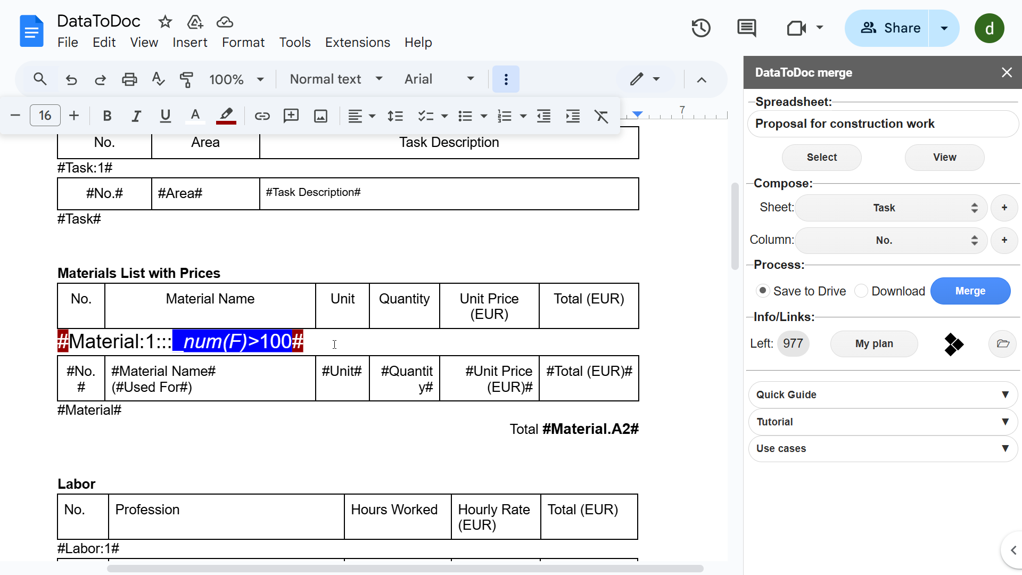Open Normal text style dropdown
Image resolution: width=1022 pixels, height=575 pixels.
336,79
